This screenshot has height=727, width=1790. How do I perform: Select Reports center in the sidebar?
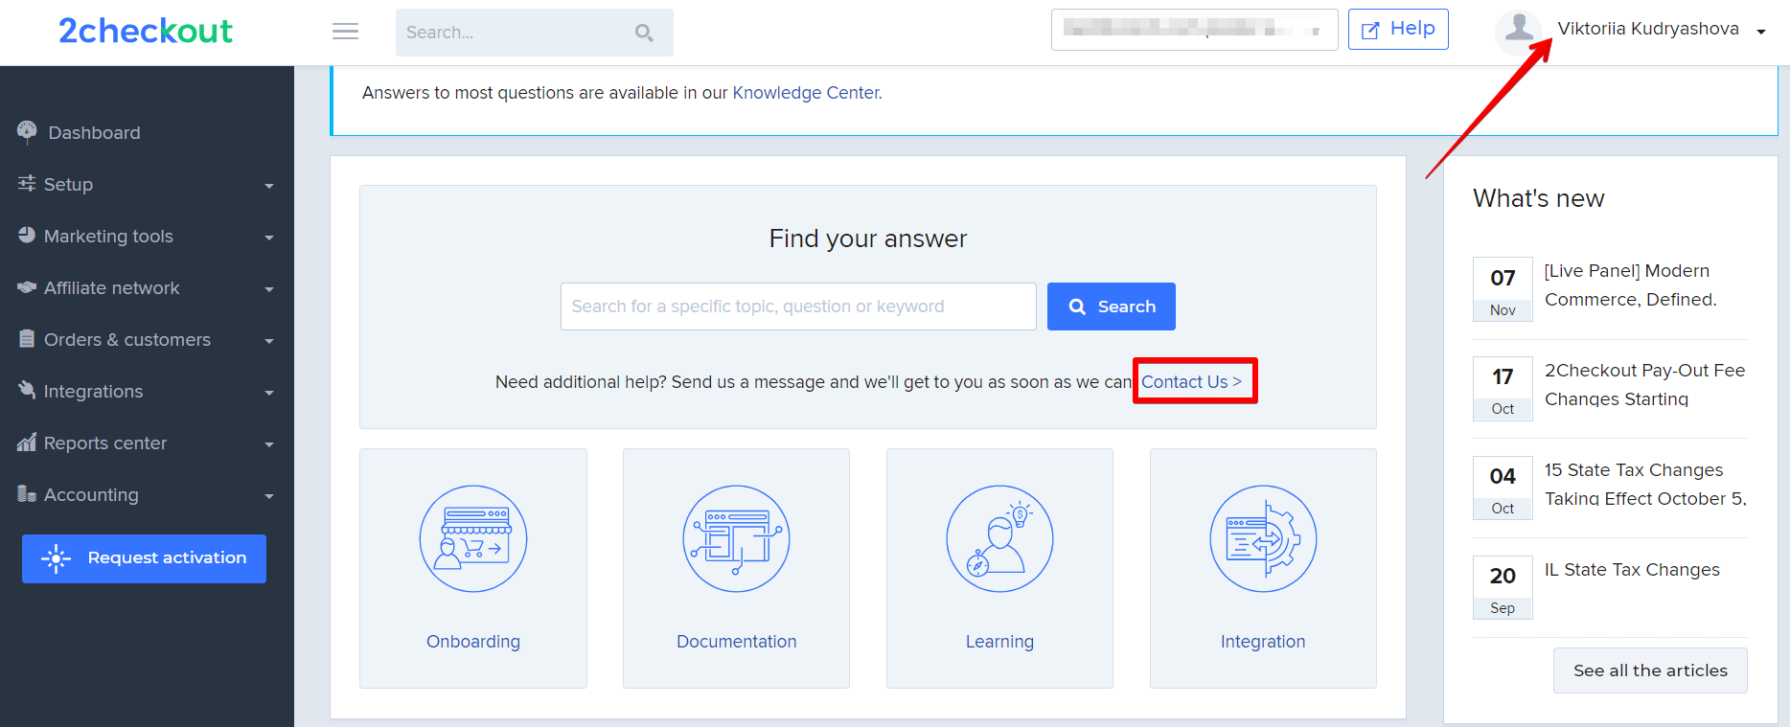pos(105,443)
